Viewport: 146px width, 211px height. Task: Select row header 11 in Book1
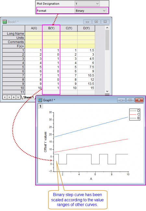coord(14,92)
